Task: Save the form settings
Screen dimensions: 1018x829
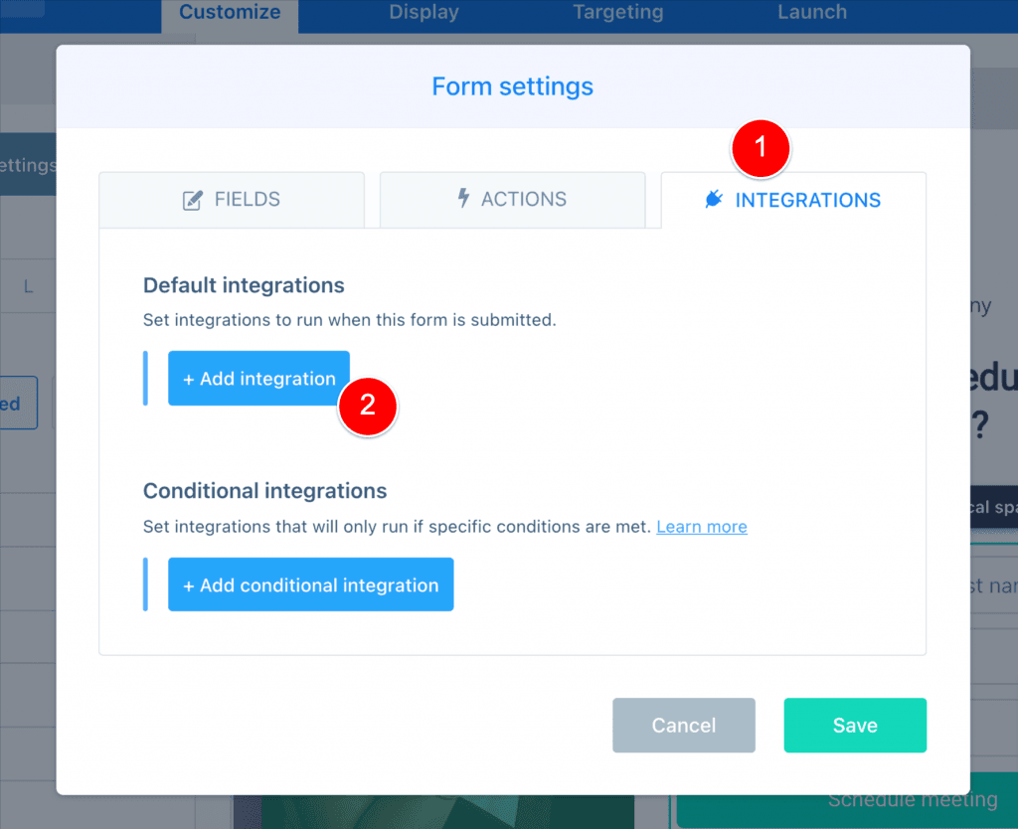Action: click(x=855, y=725)
